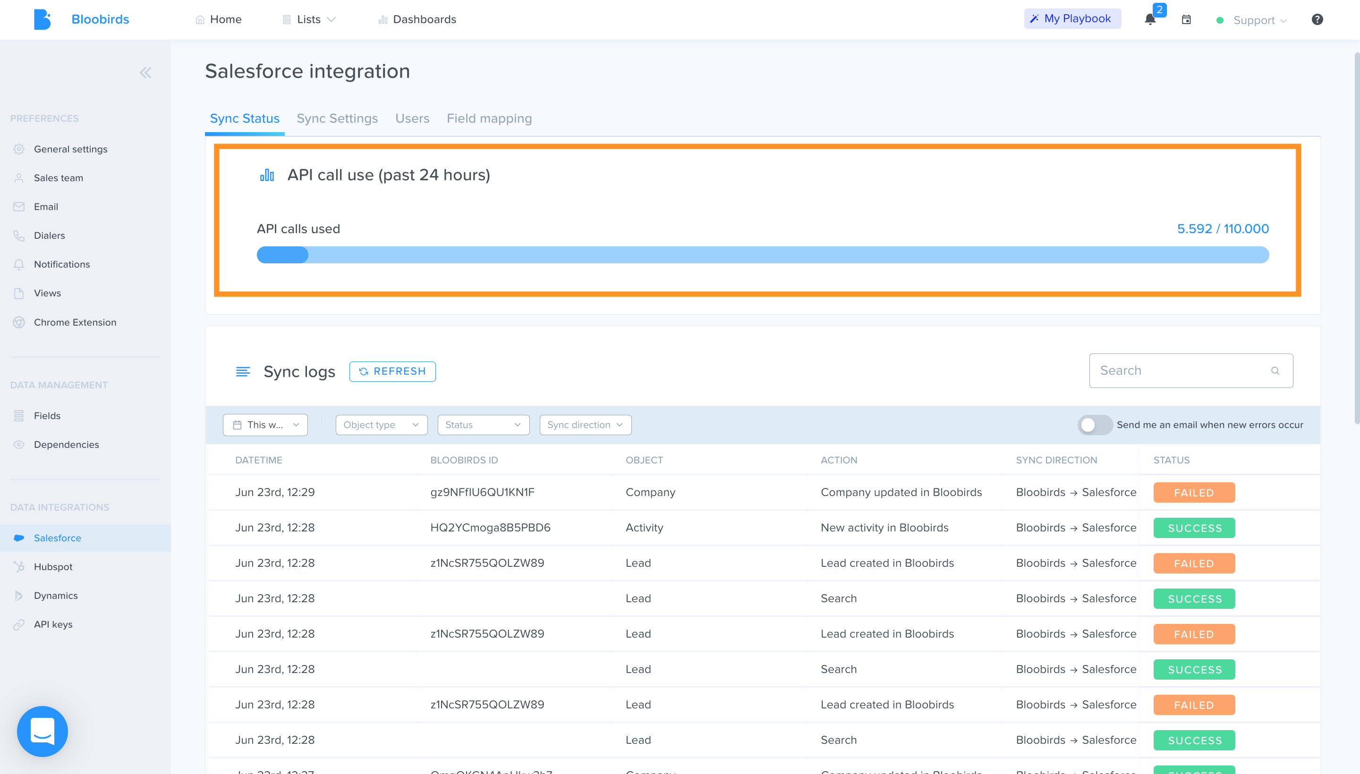The height and width of the screenshot is (774, 1360).
Task: Click the Dependencies eye icon
Action: (x=19, y=445)
